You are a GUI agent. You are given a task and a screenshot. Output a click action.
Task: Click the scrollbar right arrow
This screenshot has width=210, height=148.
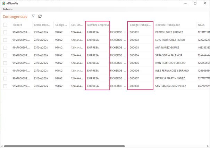(208, 146)
